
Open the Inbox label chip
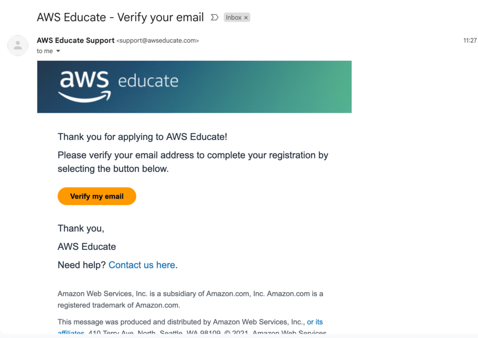coord(233,17)
